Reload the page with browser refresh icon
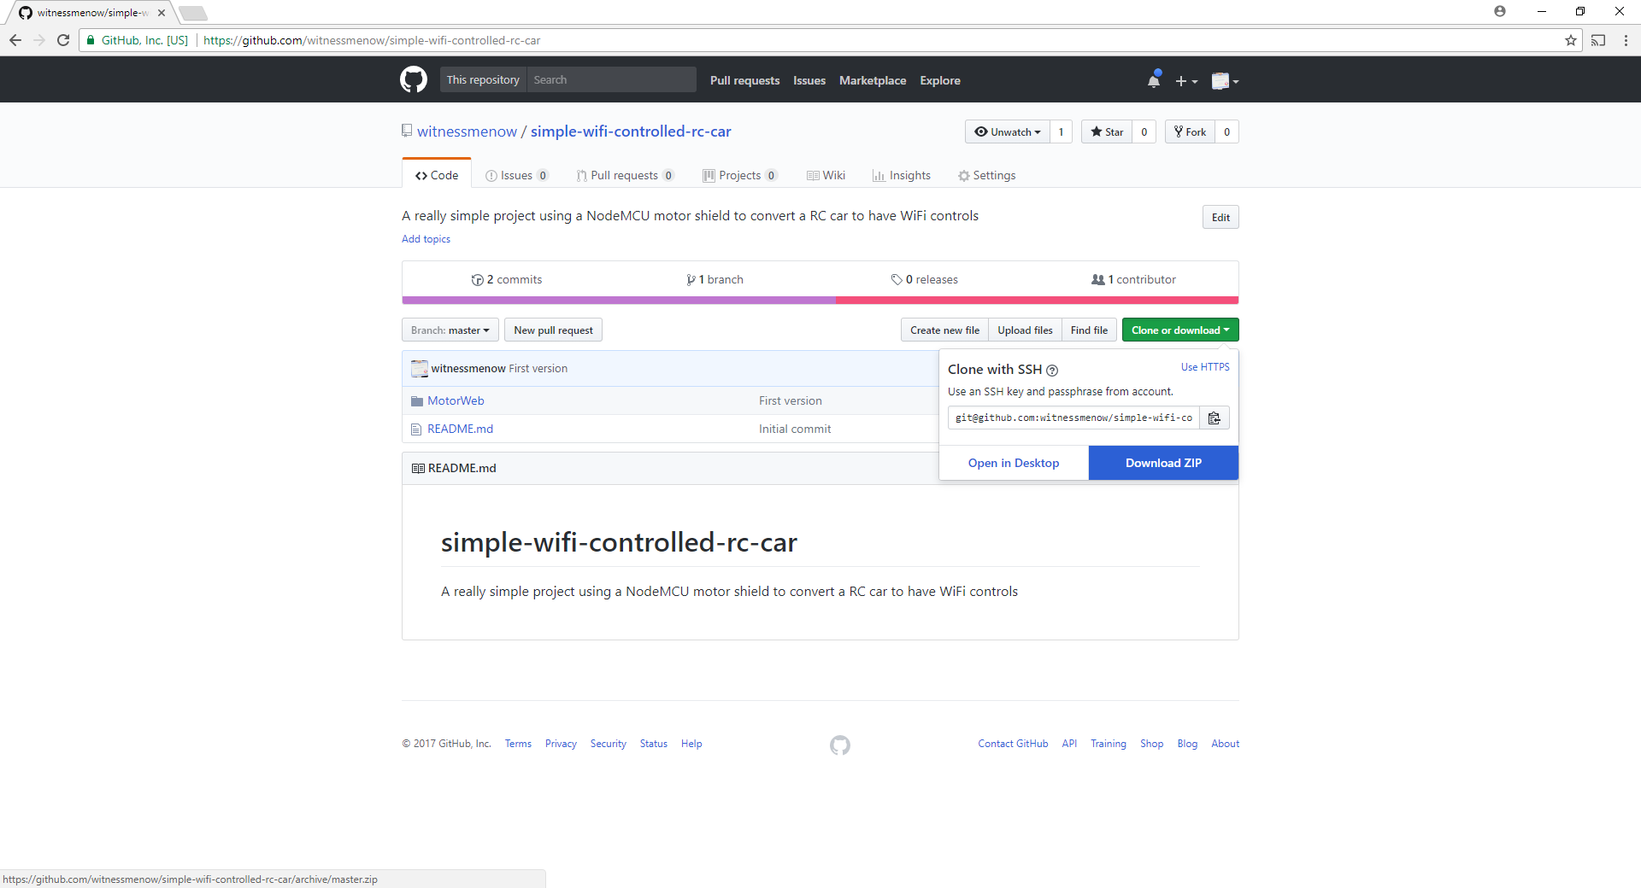Image resolution: width=1641 pixels, height=888 pixels. (x=63, y=40)
